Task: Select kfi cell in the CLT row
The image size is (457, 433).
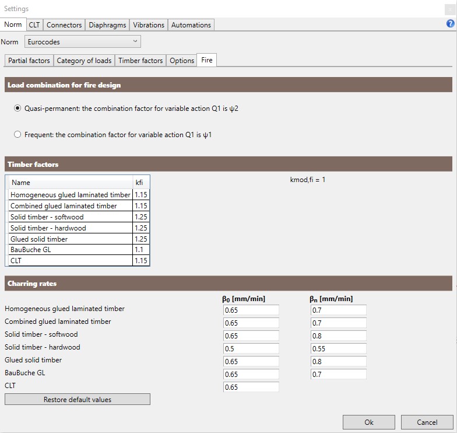Action: pyautogui.click(x=141, y=260)
